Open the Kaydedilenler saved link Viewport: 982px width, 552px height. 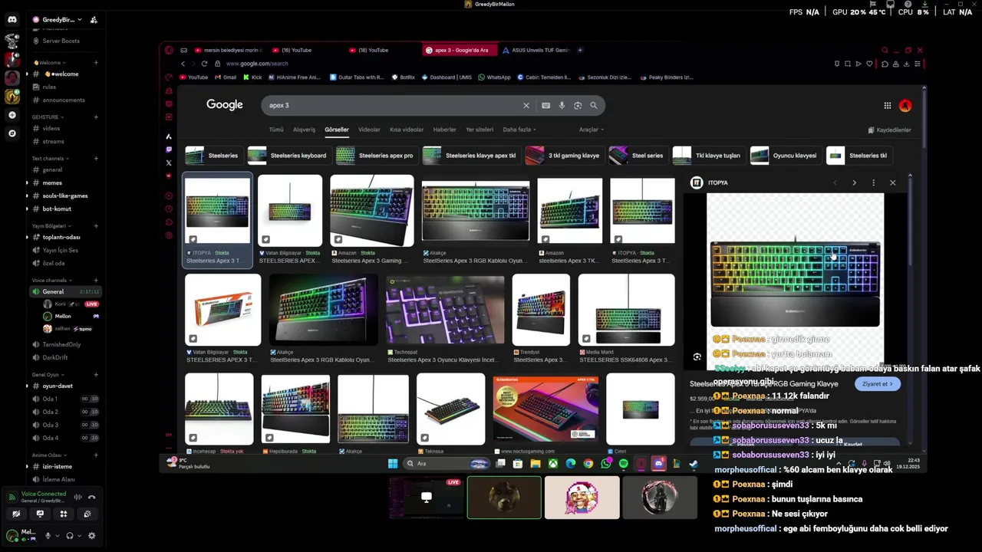pyautogui.click(x=889, y=130)
